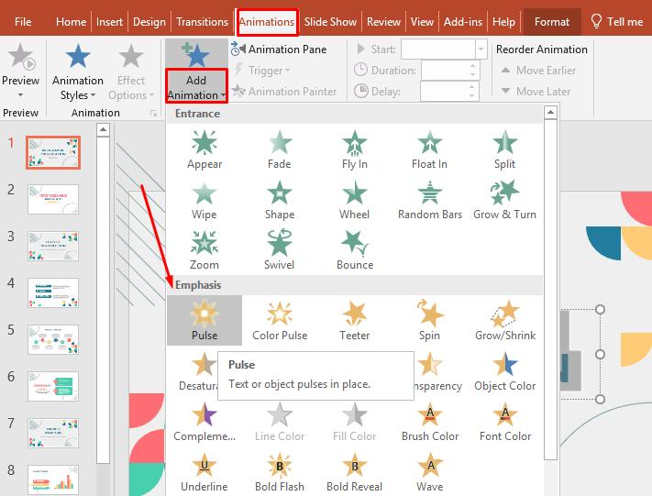
Task: Select the Wipe entrance animation
Action: pos(204,200)
